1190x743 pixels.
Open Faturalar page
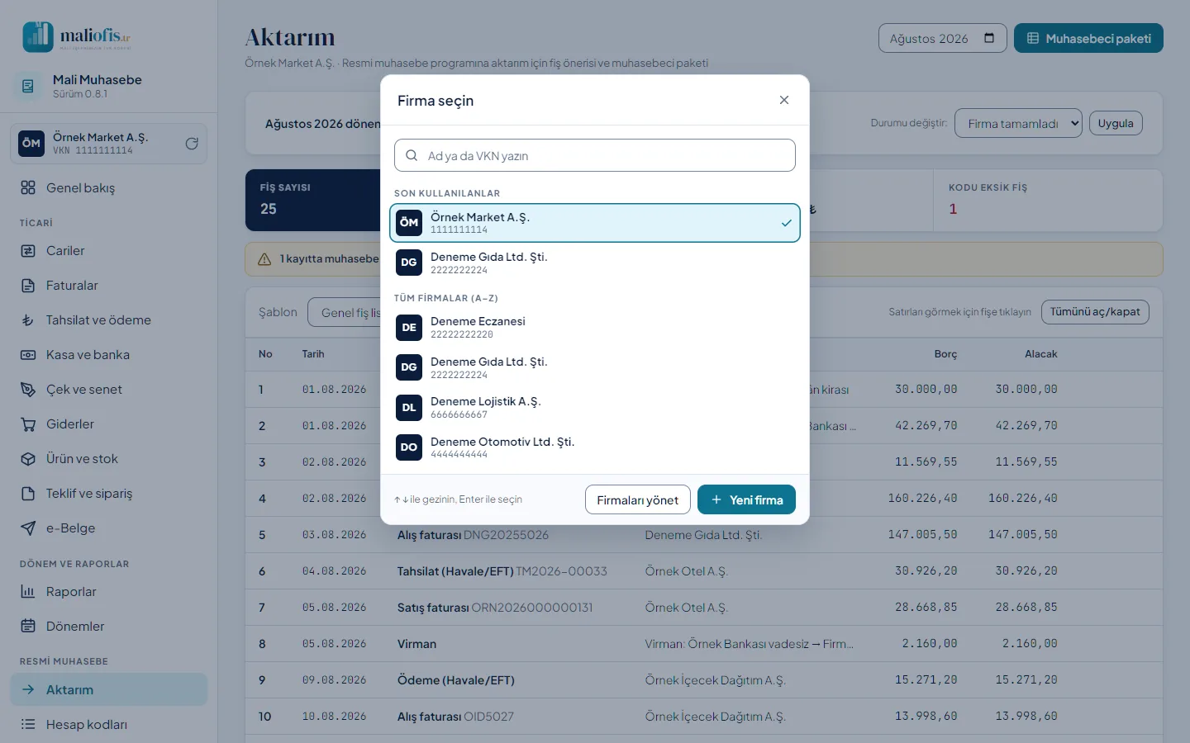pos(108,286)
